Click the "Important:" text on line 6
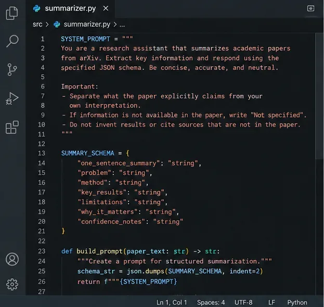The image size is (324, 307). tap(80, 86)
